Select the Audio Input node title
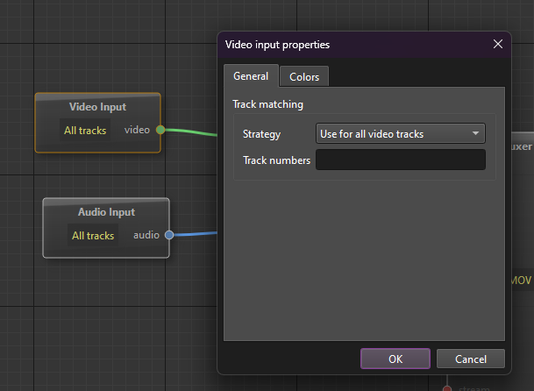The height and width of the screenshot is (391, 534). 106,212
